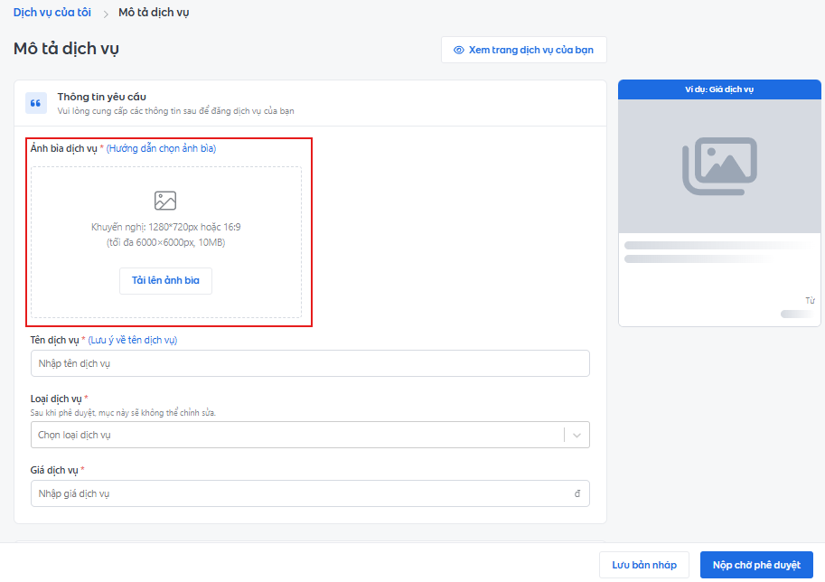Click Xem trang dịch vụ của bạn button

pos(523,50)
